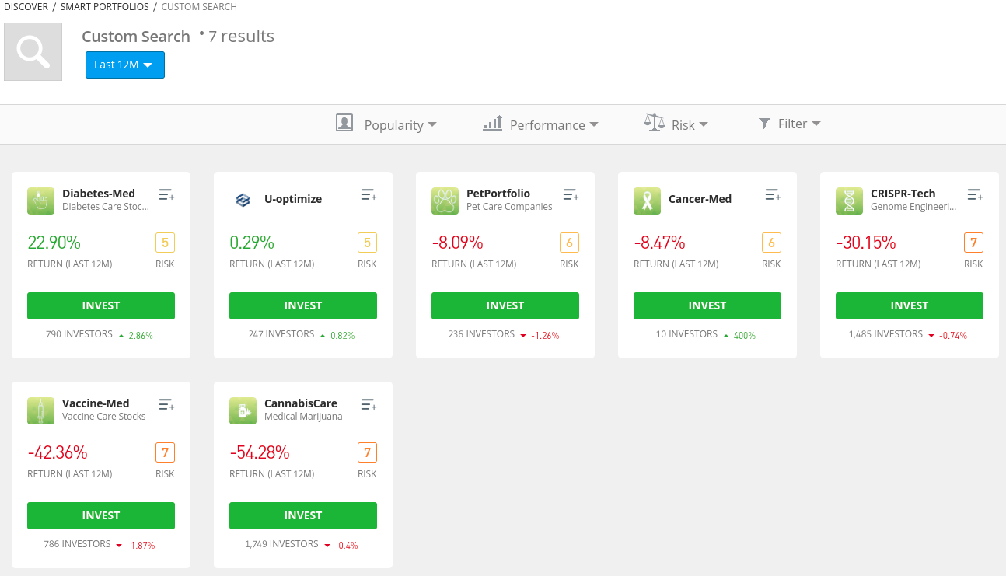Click the 790 INVESTORS count

79,334
